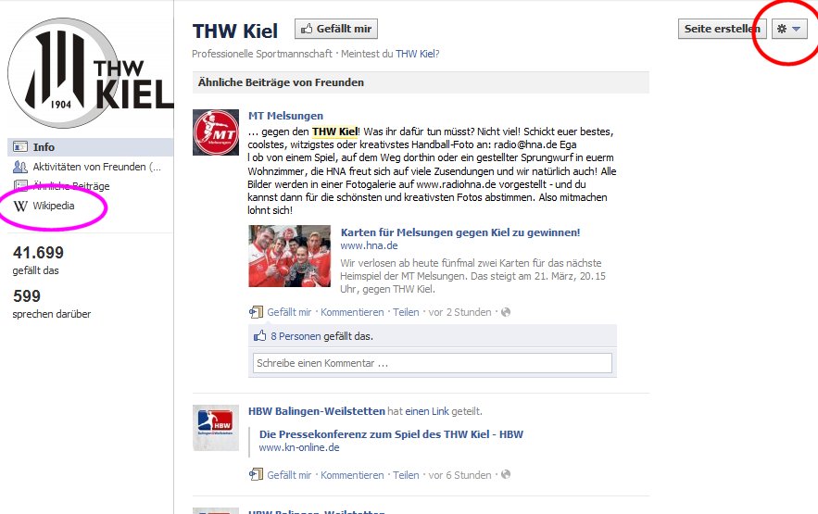
Task: Click the THW Kiel logo profile picture
Action: (x=90, y=73)
